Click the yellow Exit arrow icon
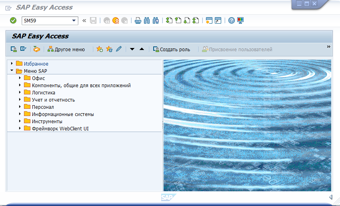 116,20
